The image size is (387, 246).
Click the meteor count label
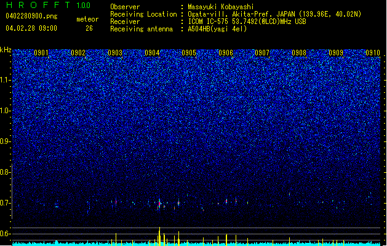(87, 19)
